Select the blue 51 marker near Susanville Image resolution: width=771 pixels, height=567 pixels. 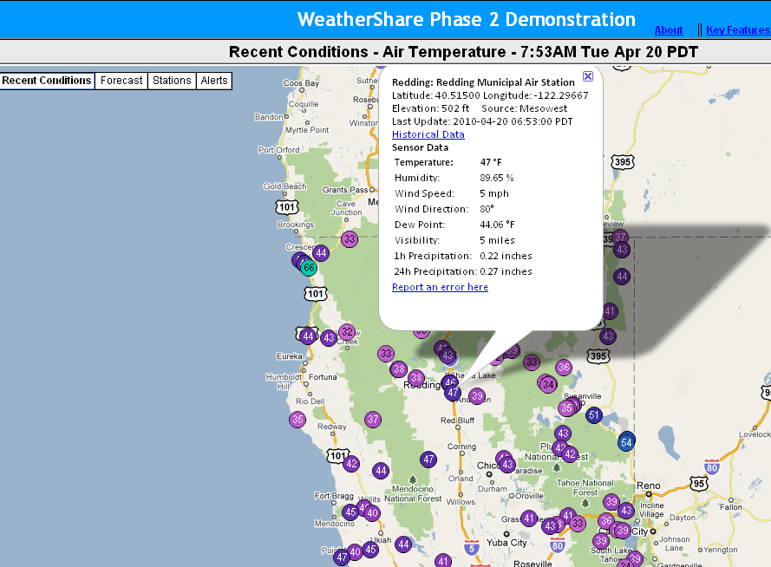(594, 415)
